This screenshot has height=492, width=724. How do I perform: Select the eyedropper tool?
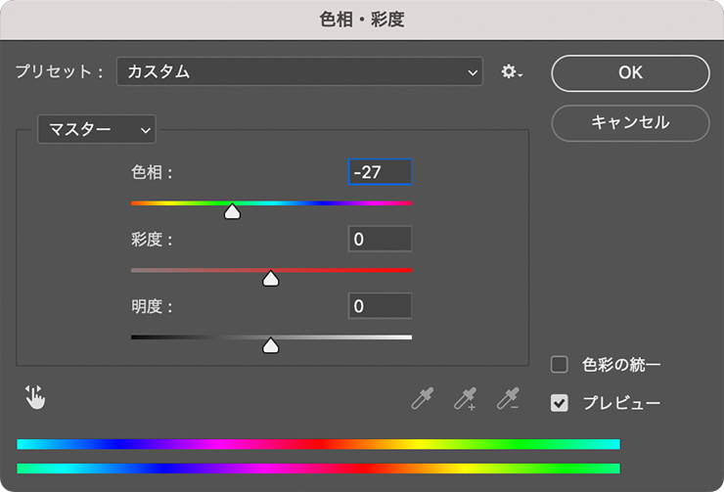pyautogui.click(x=422, y=398)
